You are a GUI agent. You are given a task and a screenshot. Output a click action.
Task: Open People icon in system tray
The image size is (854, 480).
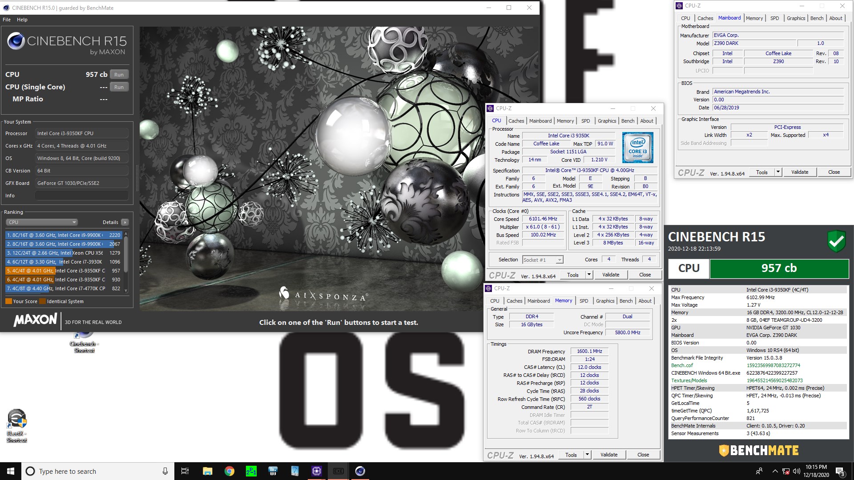click(x=759, y=471)
